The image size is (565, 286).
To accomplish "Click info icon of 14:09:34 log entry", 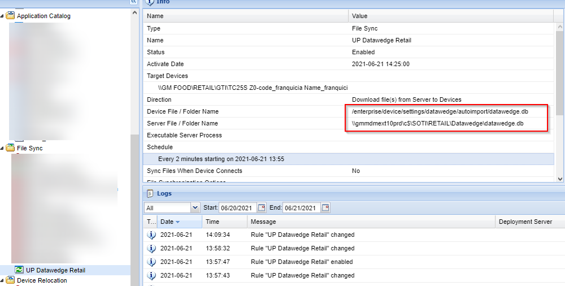I will 151,235.
